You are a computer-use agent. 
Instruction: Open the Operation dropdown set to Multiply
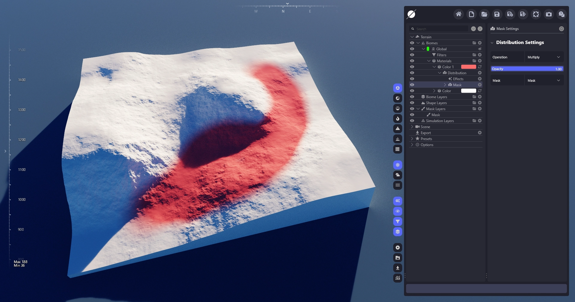coord(544,57)
